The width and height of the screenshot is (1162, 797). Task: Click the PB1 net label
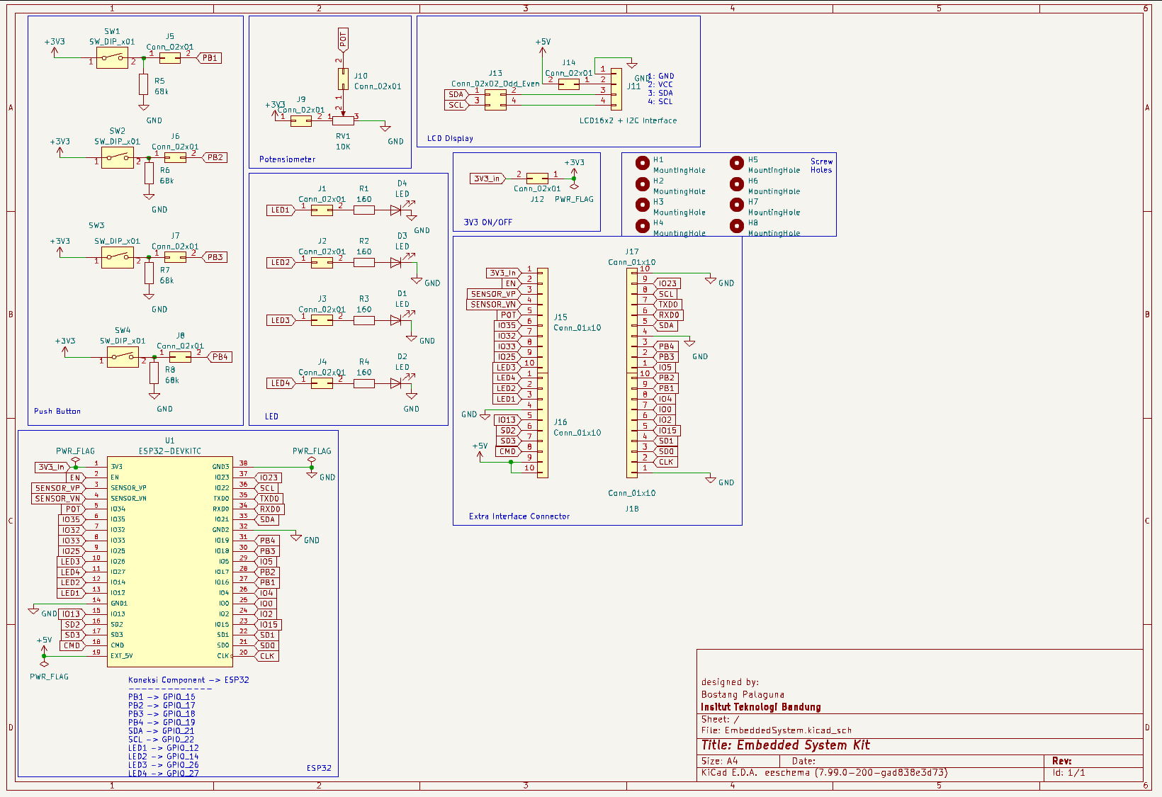pyautogui.click(x=210, y=58)
